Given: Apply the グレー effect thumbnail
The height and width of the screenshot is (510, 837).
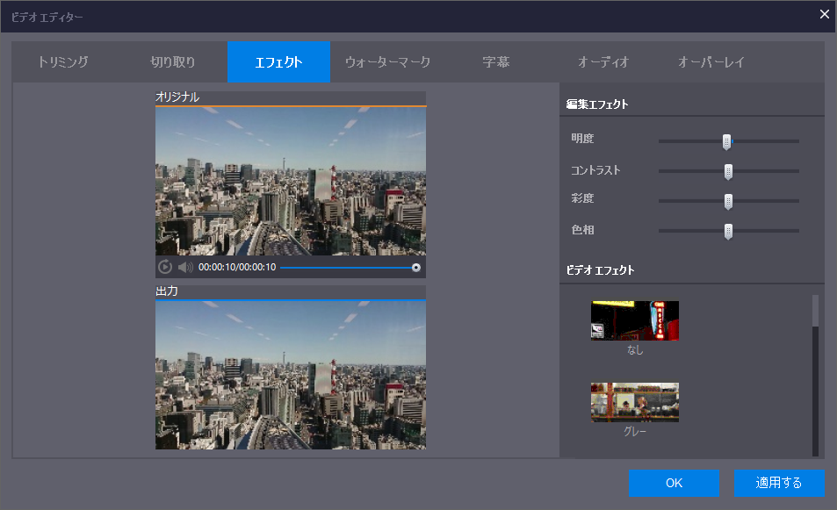Looking at the screenshot, I should click(634, 402).
